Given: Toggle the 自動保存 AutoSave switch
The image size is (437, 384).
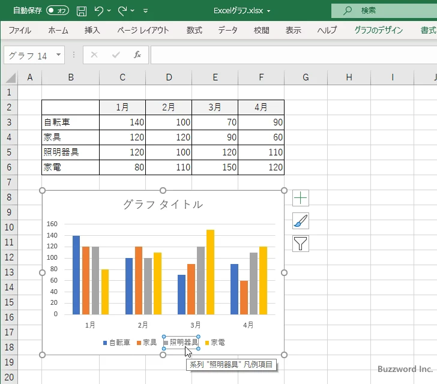Looking at the screenshot, I should (58, 11).
